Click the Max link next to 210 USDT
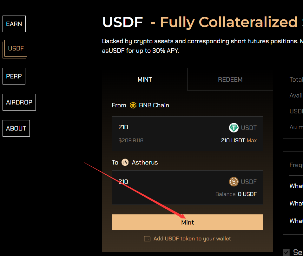Screen dimensions: 303x256 252,140
